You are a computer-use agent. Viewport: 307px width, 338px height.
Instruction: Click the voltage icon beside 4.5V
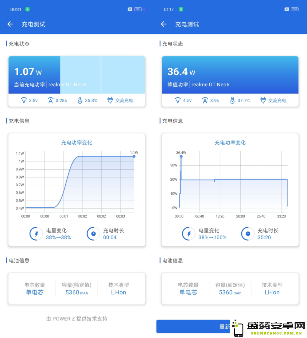click(178, 100)
